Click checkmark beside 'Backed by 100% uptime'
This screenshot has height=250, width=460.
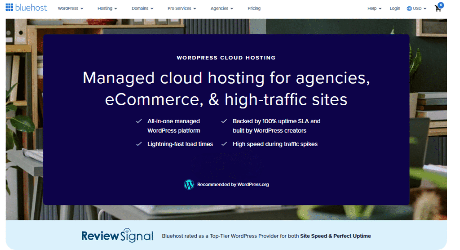click(224, 121)
